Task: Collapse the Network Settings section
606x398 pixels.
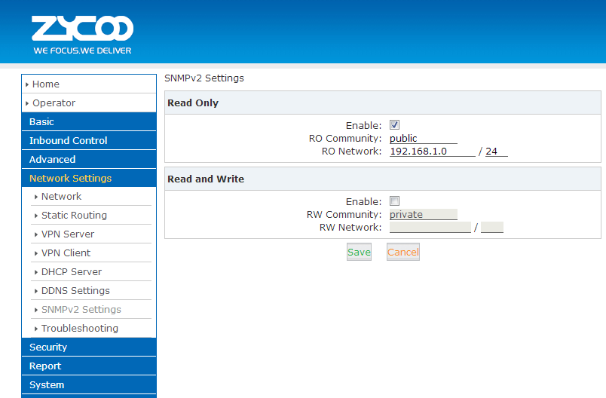Action: (70, 179)
